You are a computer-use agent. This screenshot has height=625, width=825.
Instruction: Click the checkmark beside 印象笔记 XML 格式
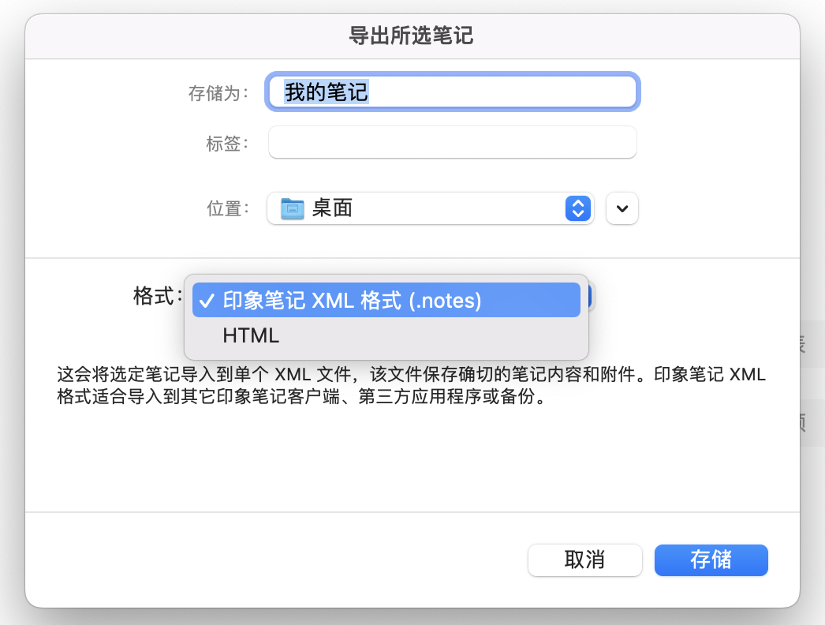coord(207,301)
